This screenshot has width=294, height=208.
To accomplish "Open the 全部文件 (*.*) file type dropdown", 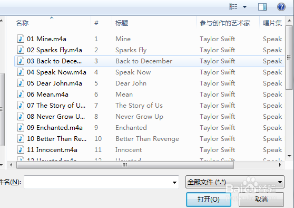I will (235, 182).
